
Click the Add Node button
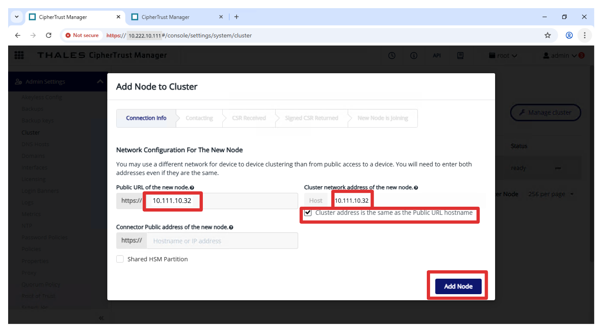click(x=458, y=286)
